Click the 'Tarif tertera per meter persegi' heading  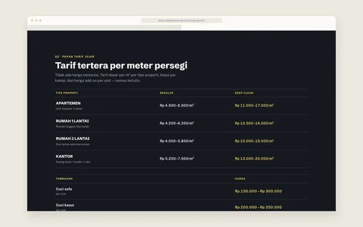(121, 66)
